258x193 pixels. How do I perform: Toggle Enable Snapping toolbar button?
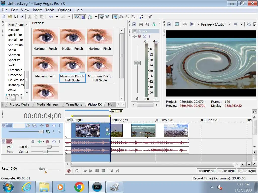coord(77,17)
